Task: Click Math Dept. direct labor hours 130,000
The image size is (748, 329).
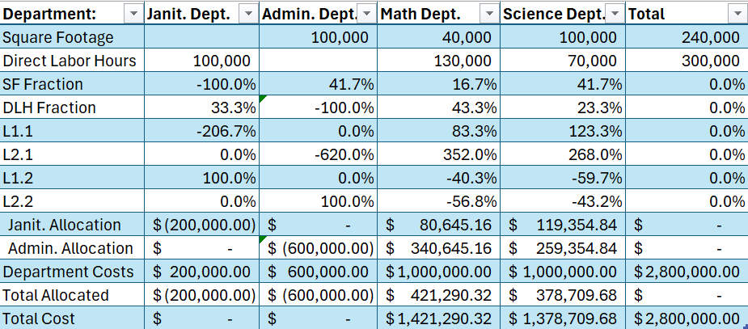Action: 439,61
